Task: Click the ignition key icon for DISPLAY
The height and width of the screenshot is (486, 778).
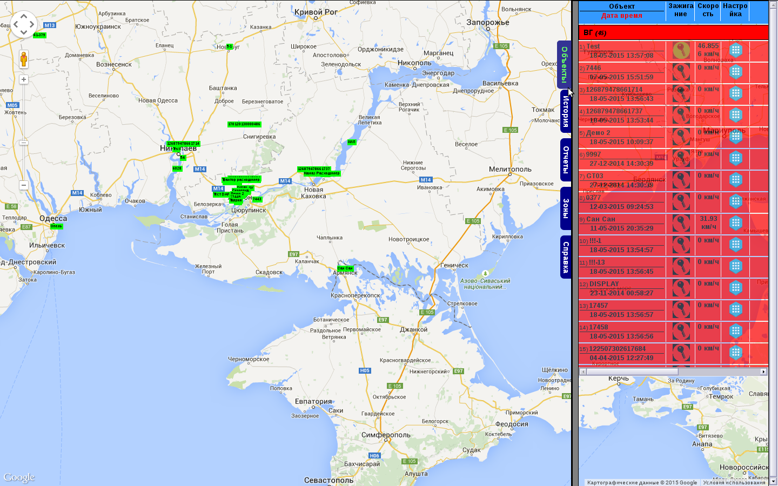Action: point(681,288)
